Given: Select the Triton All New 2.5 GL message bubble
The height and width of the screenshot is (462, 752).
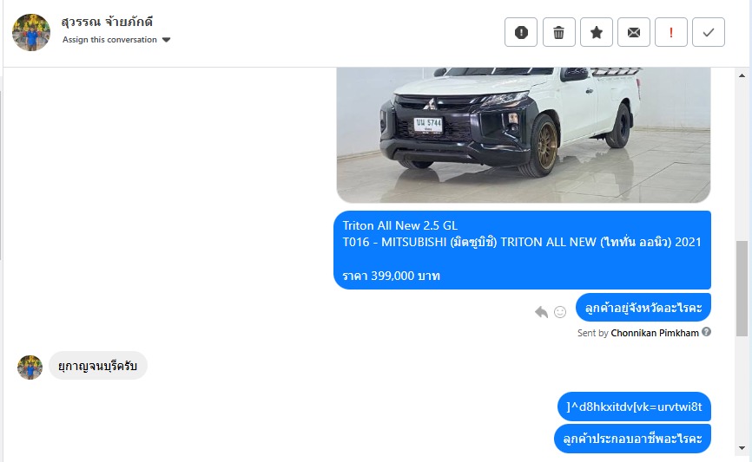Looking at the screenshot, I should [x=522, y=250].
